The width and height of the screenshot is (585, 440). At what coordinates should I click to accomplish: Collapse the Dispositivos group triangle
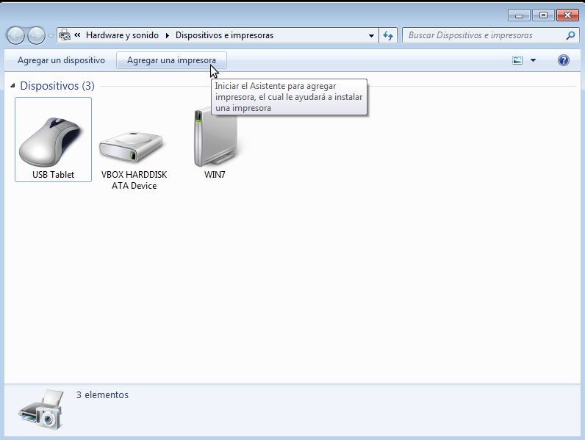pos(12,86)
